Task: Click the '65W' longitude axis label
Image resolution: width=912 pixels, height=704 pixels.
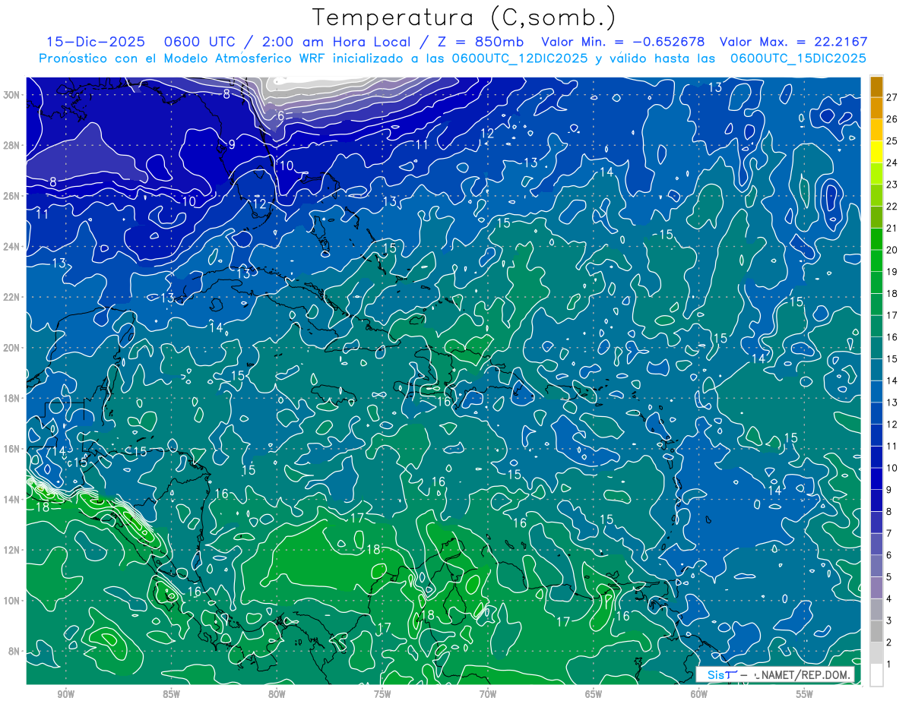Action: pos(594,694)
